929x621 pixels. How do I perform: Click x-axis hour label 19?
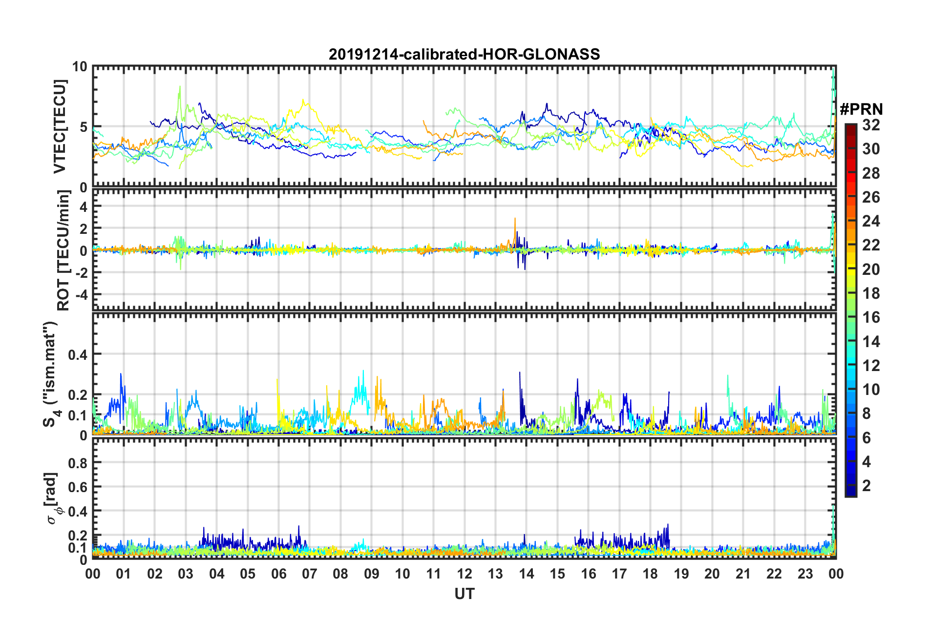[681, 574]
